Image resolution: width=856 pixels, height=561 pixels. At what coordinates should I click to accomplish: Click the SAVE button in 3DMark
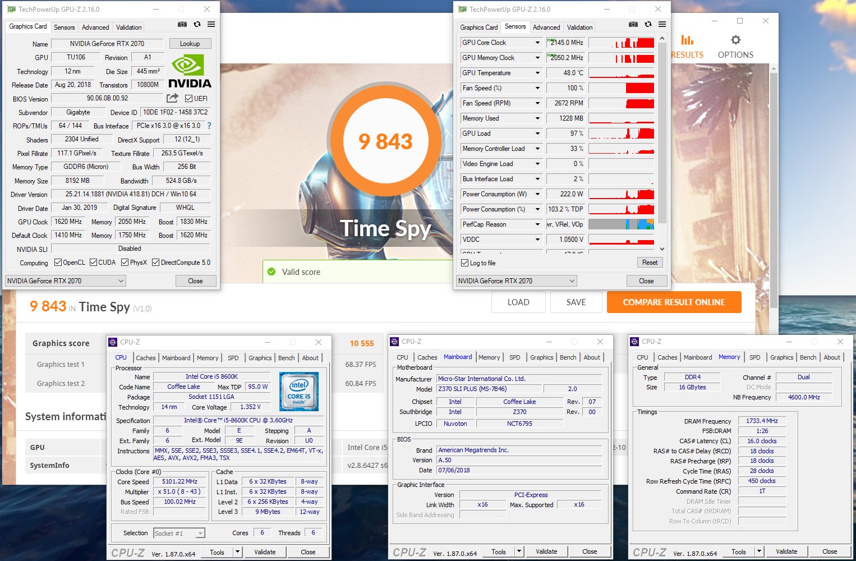point(576,302)
